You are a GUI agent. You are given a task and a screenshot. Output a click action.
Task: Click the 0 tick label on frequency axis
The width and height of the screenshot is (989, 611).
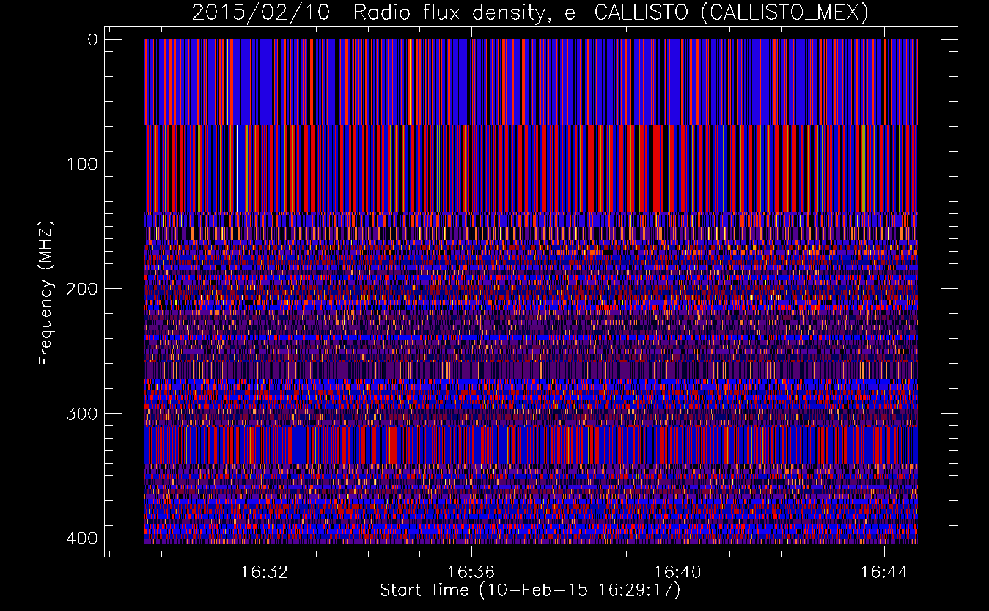[x=92, y=40]
